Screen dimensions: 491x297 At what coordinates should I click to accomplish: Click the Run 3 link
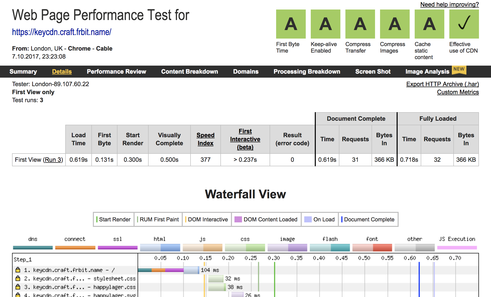53,160
